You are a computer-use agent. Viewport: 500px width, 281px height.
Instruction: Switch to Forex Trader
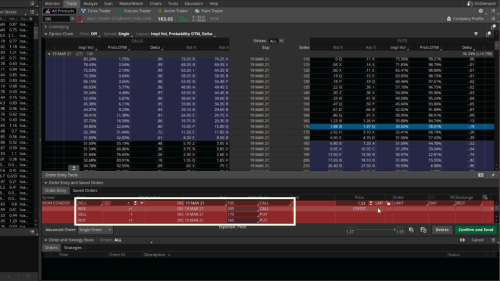tap(96, 11)
